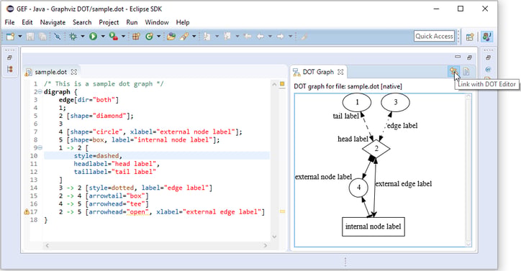Click the Forward navigation arrow
Image resolution: width=521 pixels, height=271 pixels.
[x=281, y=36]
